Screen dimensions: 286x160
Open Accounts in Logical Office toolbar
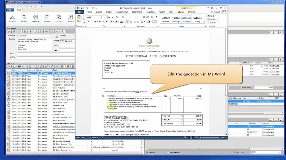click(12, 19)
